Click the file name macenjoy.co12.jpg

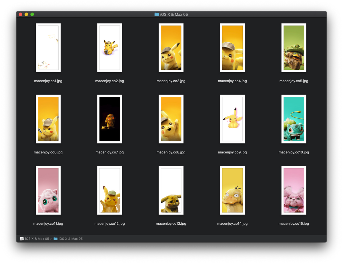(x=109, y=223)
